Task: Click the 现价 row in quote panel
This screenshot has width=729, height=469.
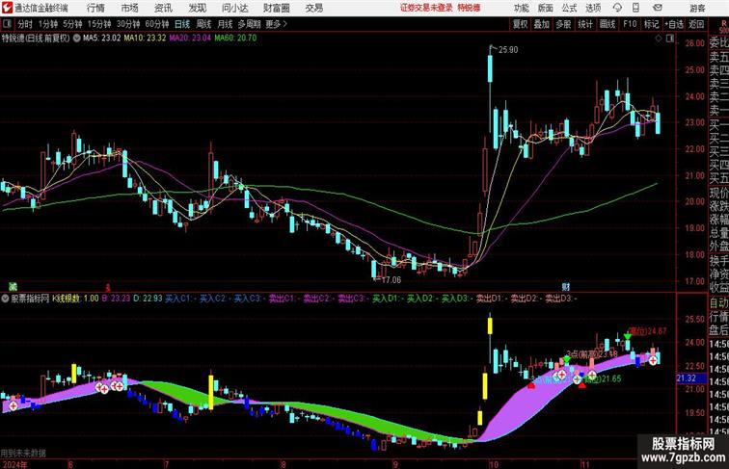Action: tap(718, 193)
